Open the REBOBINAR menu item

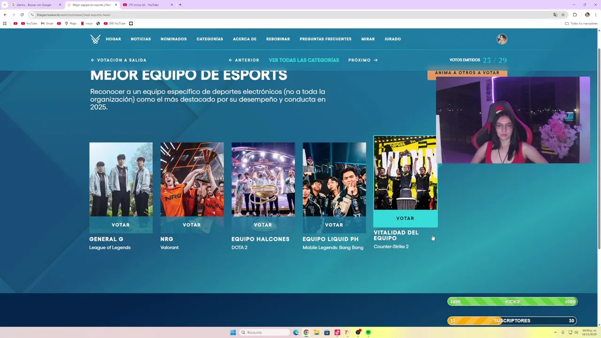coord(278,39)
